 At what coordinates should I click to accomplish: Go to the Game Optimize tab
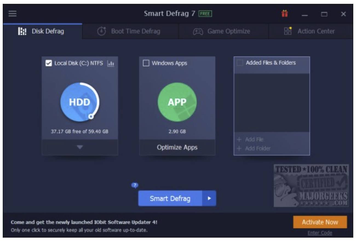tap(223, 31)
